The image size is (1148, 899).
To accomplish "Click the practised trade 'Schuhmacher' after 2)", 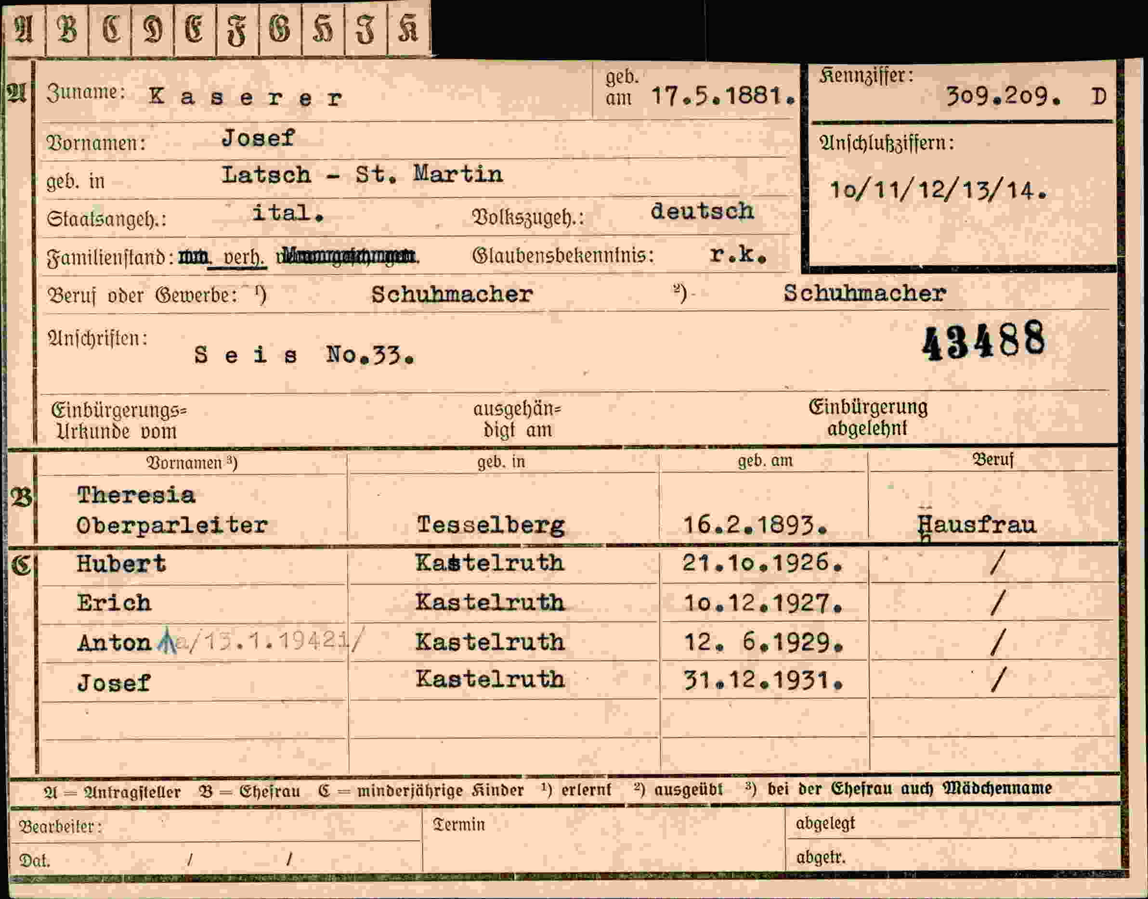I will pos(864,293).
